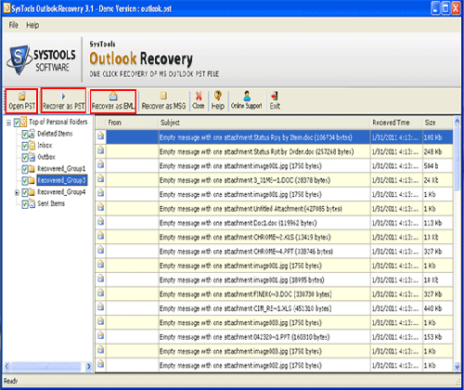Click envelope icon of FINERC~3.DOC row
Viewport: 464px width, 390px height.
[100, 292]
